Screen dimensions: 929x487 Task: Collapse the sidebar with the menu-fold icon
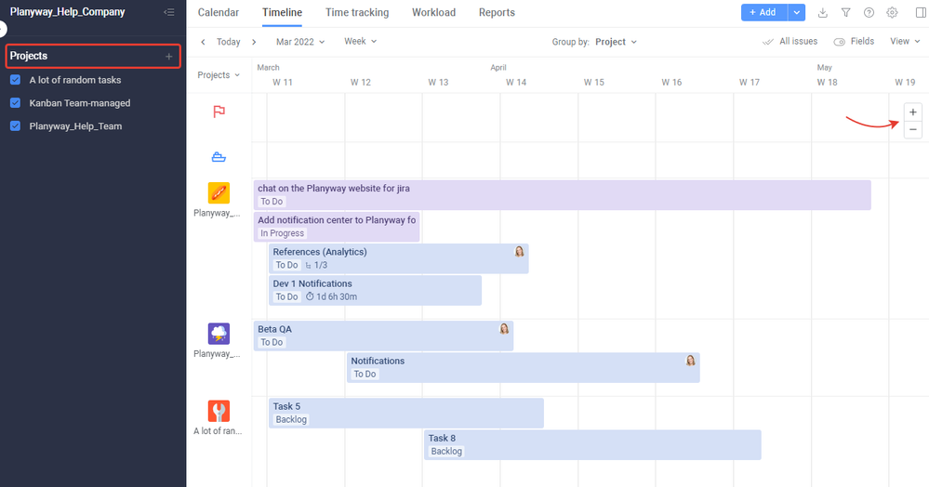coord(169,12)
